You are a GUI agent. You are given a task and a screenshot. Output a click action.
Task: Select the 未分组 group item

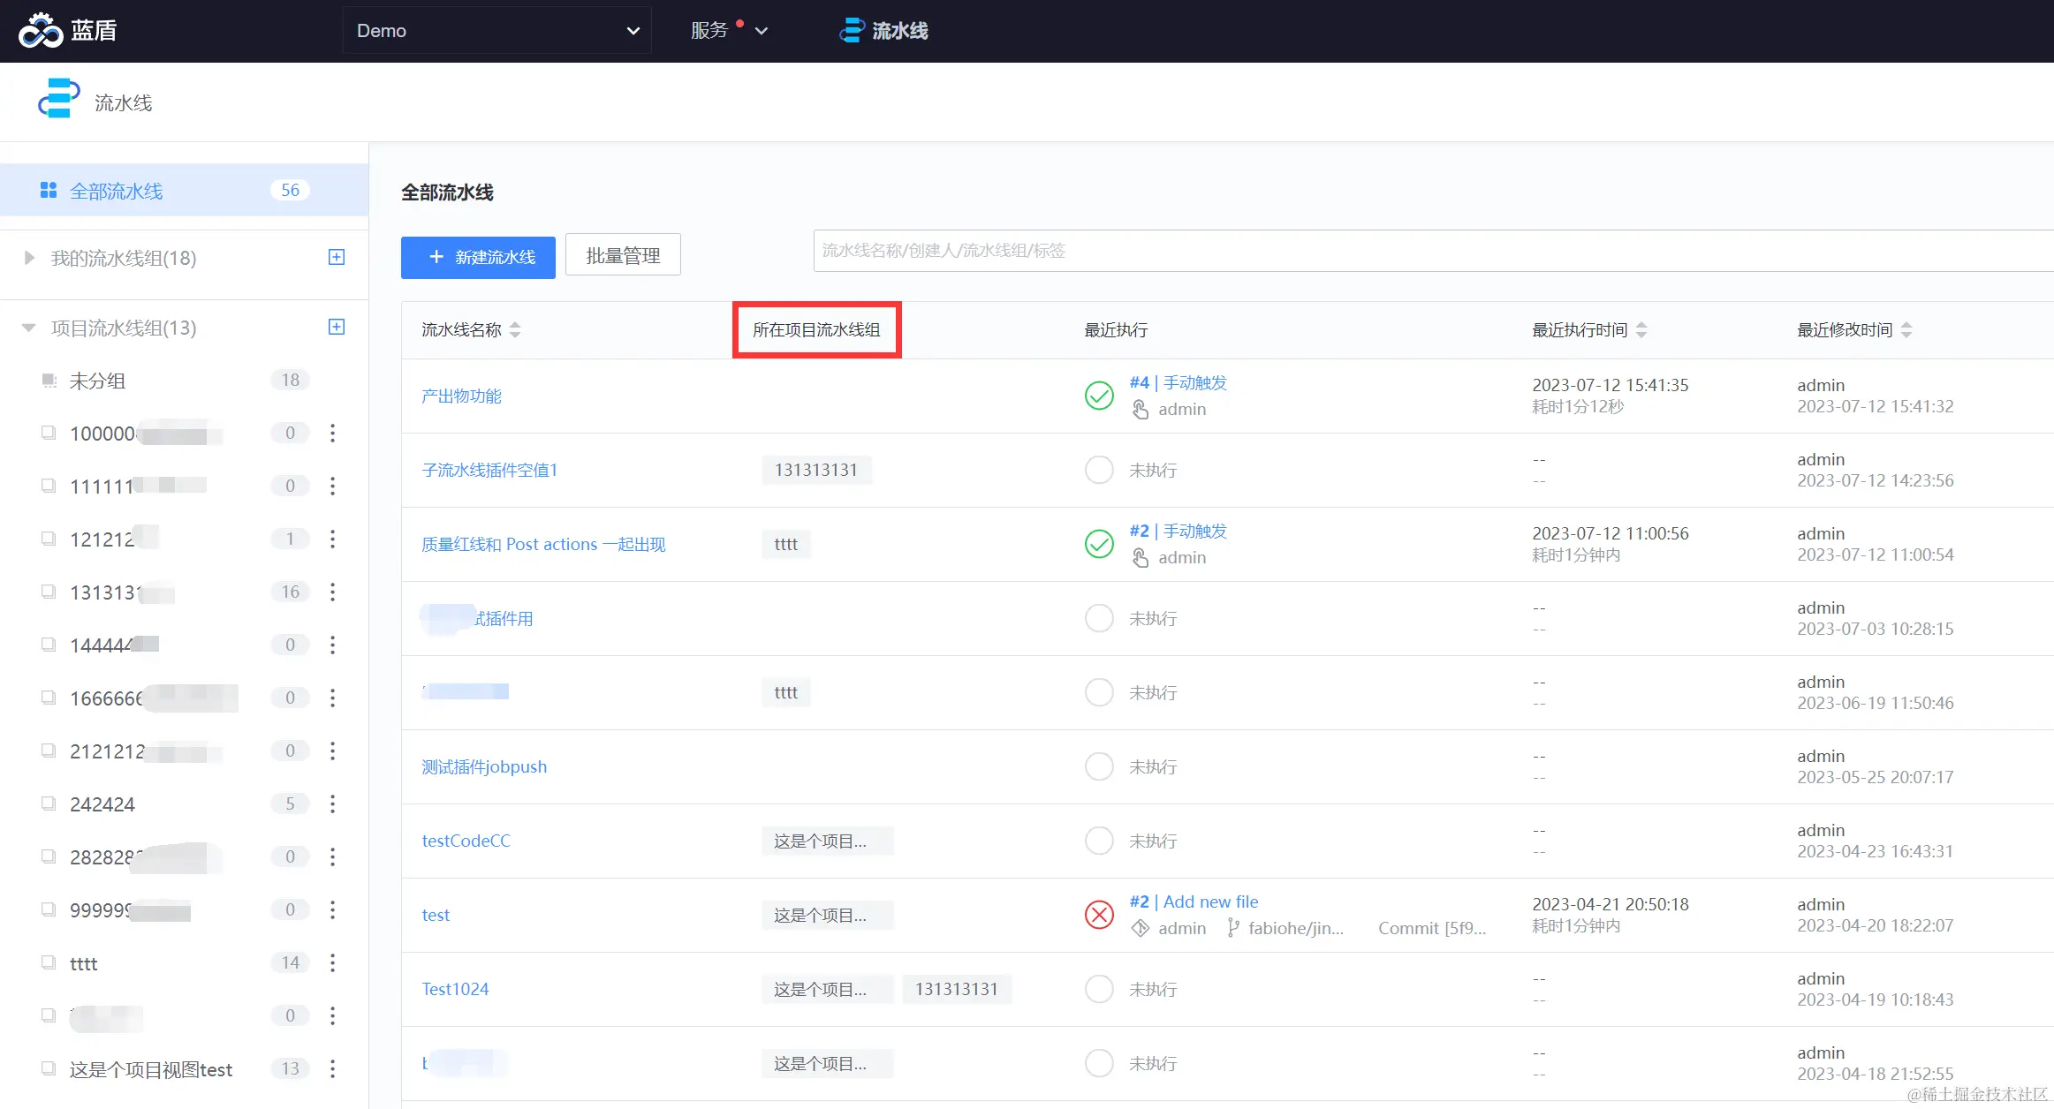(97, 381)
